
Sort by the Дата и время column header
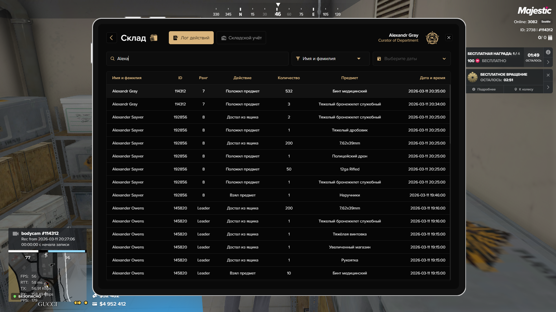(432, 78)
